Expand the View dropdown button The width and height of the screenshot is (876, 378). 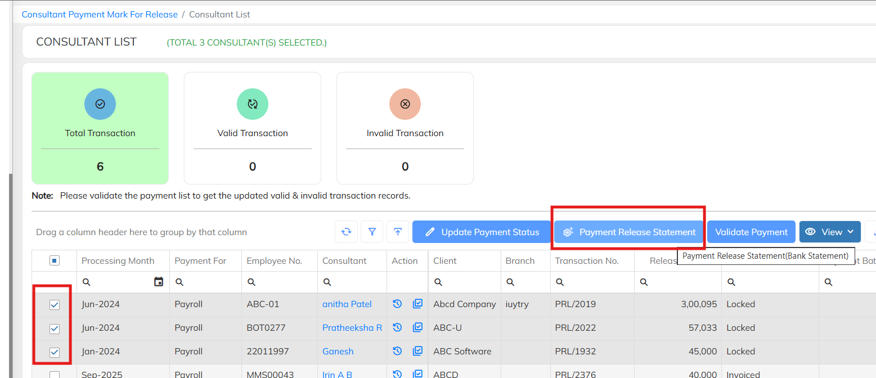(x=830, y=232)
